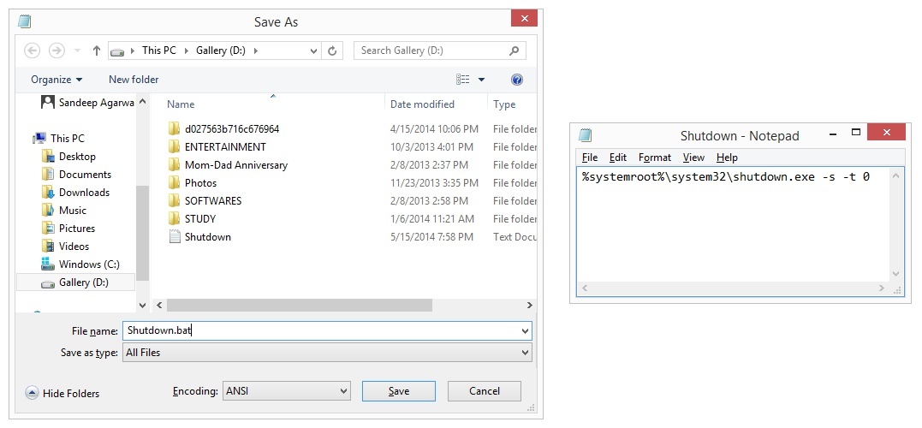Screen dimensions: 922x428
Task: Click the This PC computer icon
Action: (40, 138)
